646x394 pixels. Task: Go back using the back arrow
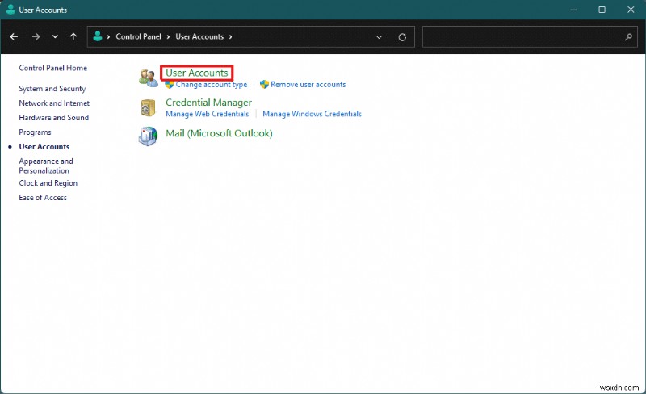pos(14,36)
